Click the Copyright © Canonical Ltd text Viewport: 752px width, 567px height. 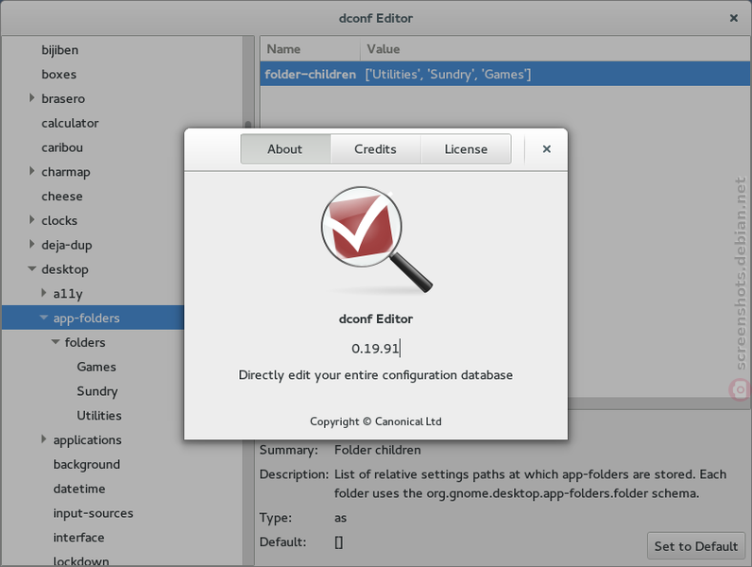point(375,421)
